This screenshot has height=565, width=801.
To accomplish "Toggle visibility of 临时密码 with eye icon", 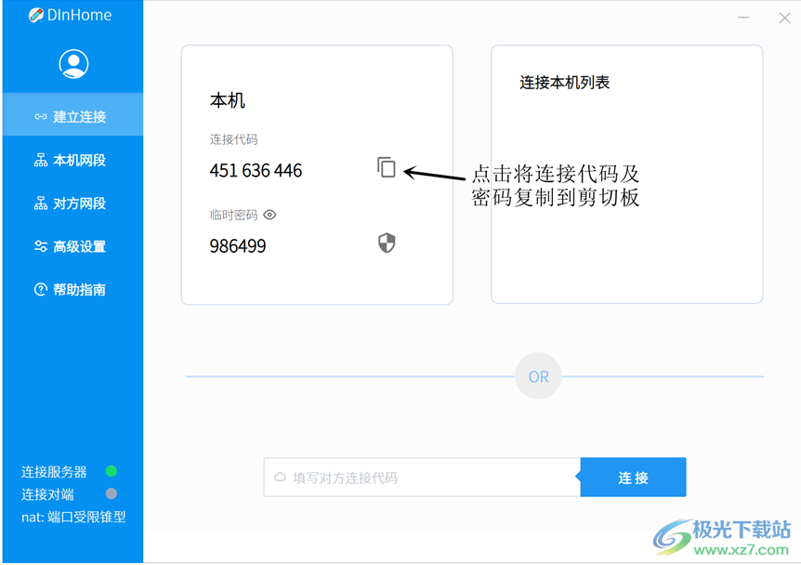I will [269, 215].
